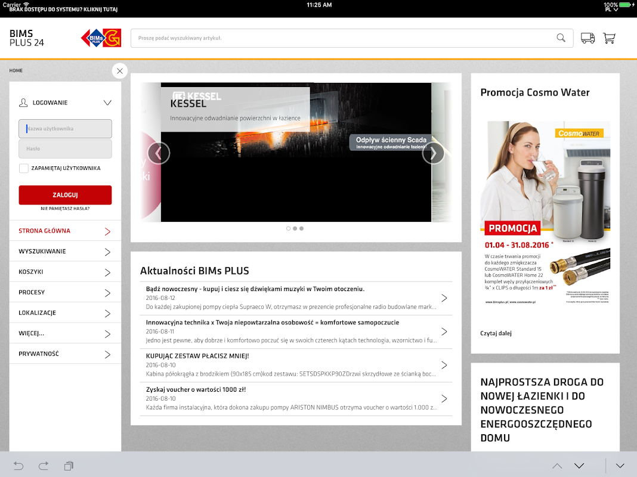This screenshot has height=477, width=637.
Task: Click the search magnifier icon
Action: tap(561, 38)
